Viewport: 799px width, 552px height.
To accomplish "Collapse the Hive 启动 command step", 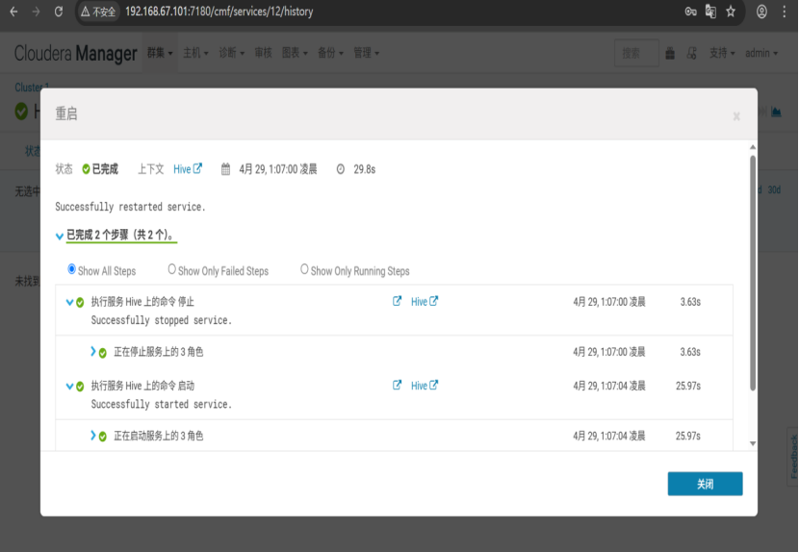I will pyautogui.click(x=70, y=386).
